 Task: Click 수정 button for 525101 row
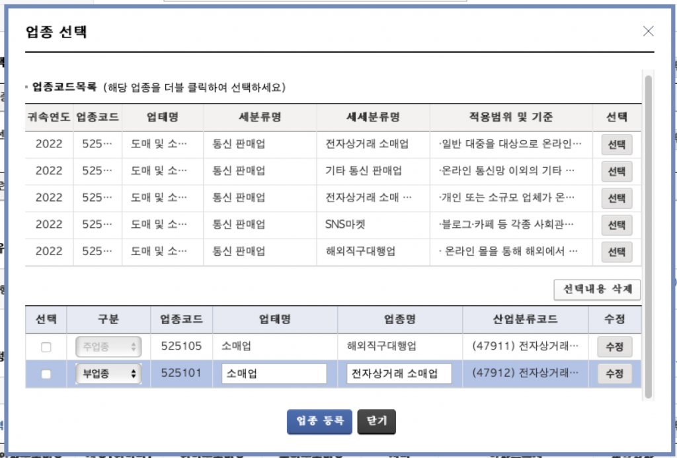click(614, 374)
